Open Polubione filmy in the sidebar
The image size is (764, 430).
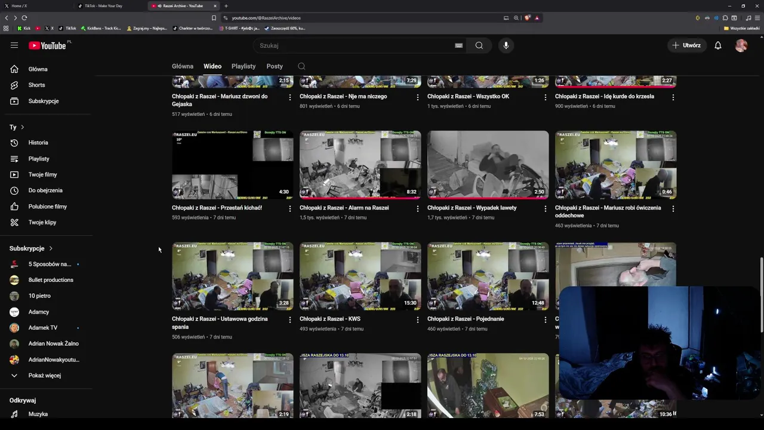tap(47, 207)
